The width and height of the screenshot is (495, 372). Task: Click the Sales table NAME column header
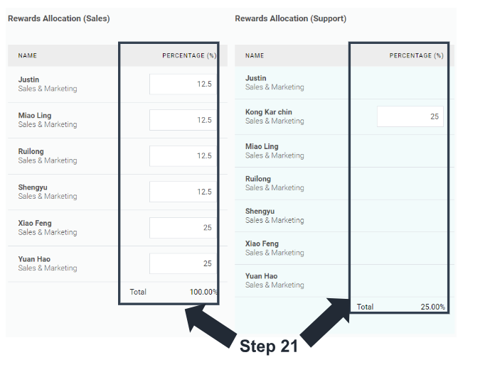pos(28,55)
